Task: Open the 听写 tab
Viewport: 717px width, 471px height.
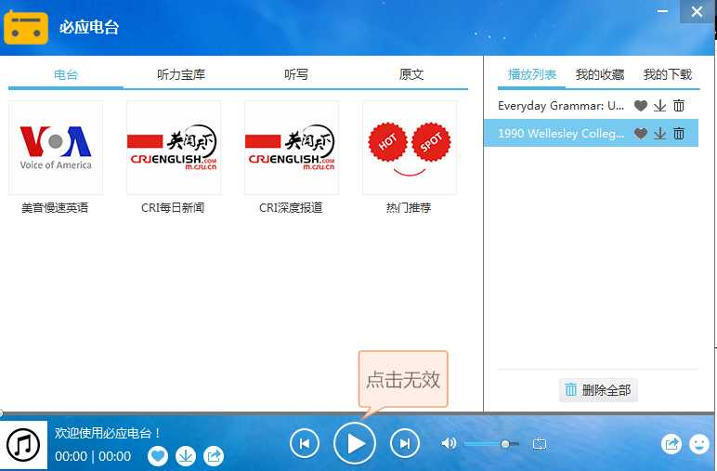Action: pos(296,74)
